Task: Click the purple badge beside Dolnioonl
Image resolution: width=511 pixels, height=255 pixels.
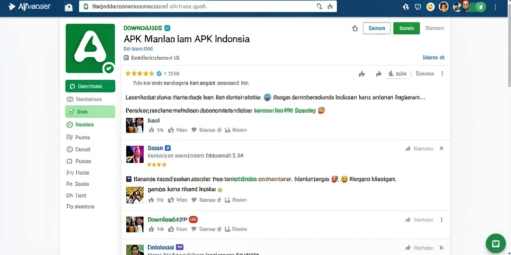Action: (x=180, y=247)
